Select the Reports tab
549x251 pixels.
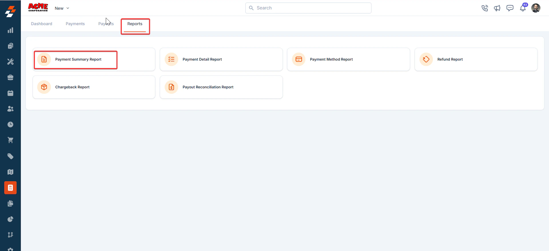coord(135,24)
